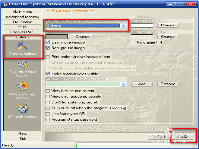Click the gradient fill color swatch
The width and height of the screenshot is (199, 149).
57,37
